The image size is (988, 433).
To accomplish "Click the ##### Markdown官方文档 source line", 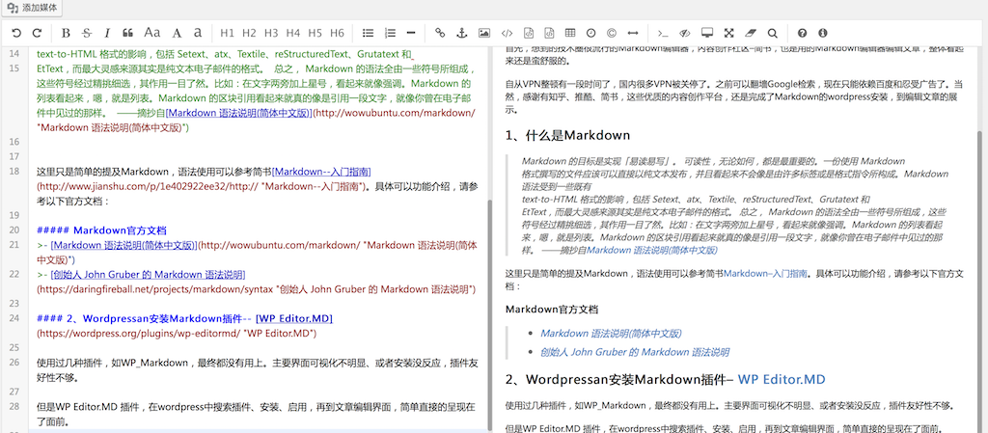I will pyautogui.click(x=101, y=230).
